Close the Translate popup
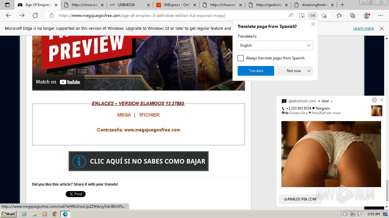 (313, 24)
